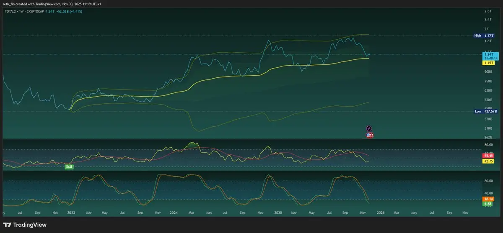Click the 2024 label on time axis
The width and height of the screenshot is (503, 233).
173,213
